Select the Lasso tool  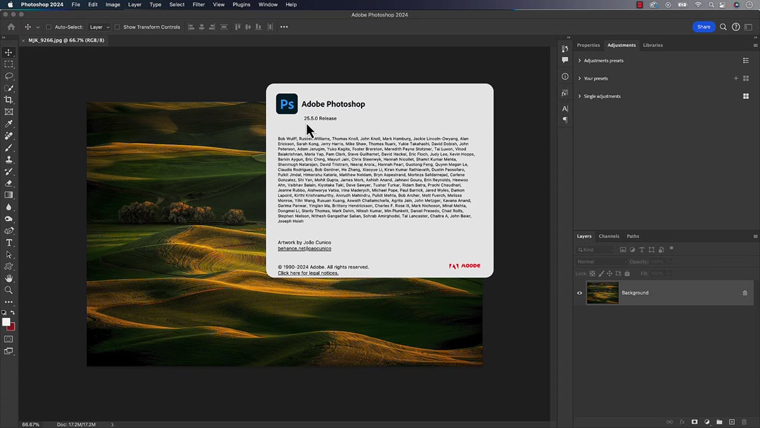9,76
